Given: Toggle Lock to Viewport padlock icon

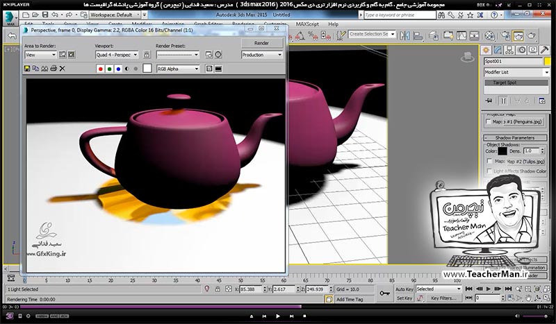Looking at the screenshot, I should coord(147,55).
